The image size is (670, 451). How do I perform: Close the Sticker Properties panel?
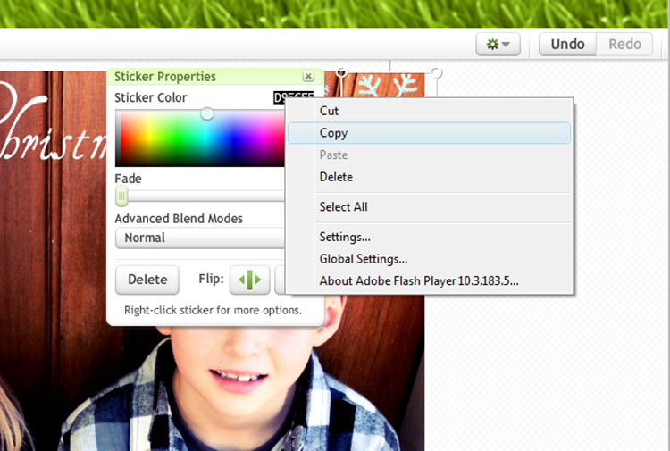pos(308,76)
